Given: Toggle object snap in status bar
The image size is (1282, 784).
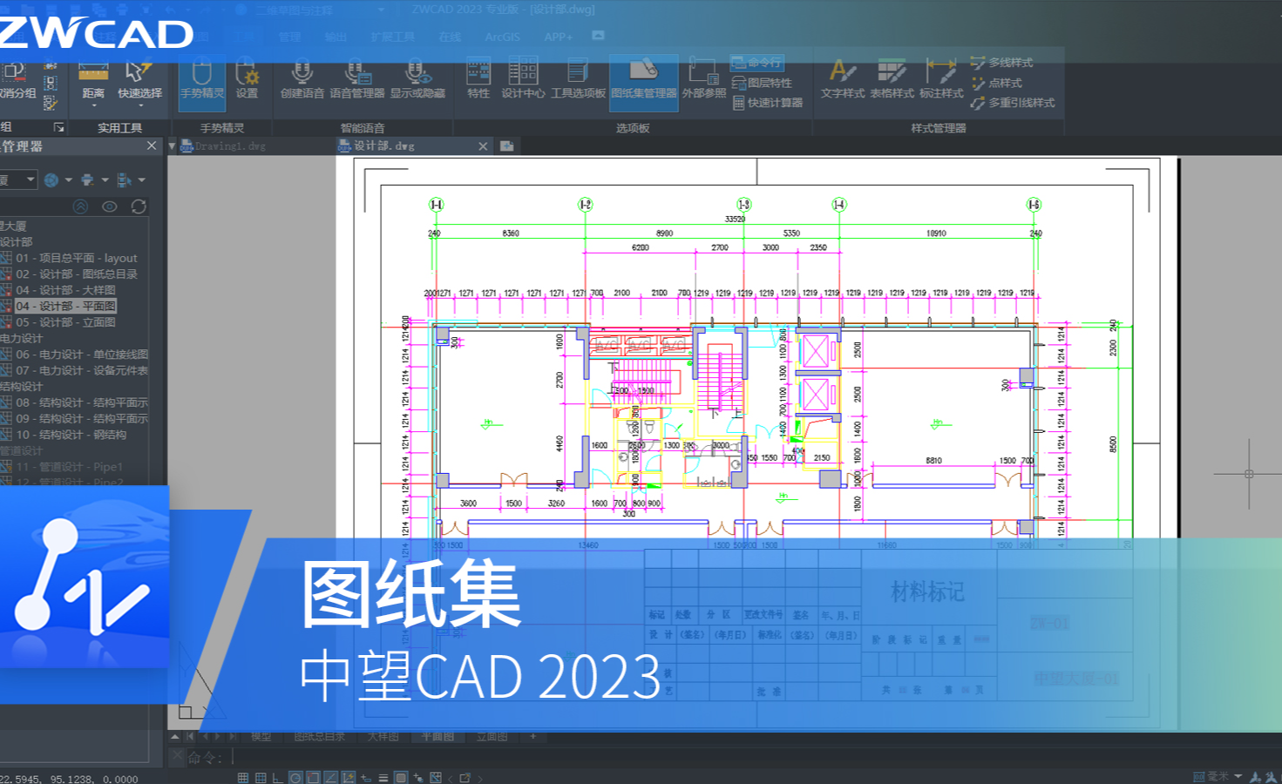Looking at the screenshot, I should [x=313, y=778].
